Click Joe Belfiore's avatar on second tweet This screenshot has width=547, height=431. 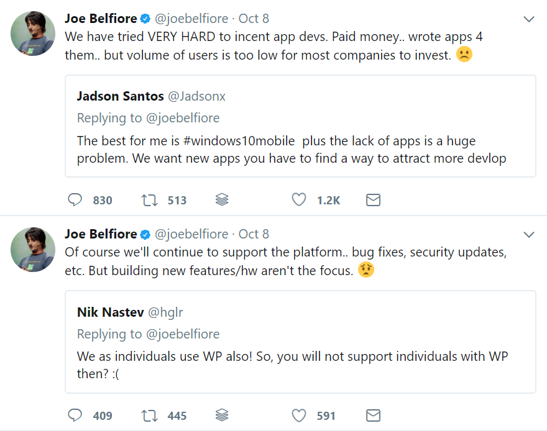(x=33, y=250)
